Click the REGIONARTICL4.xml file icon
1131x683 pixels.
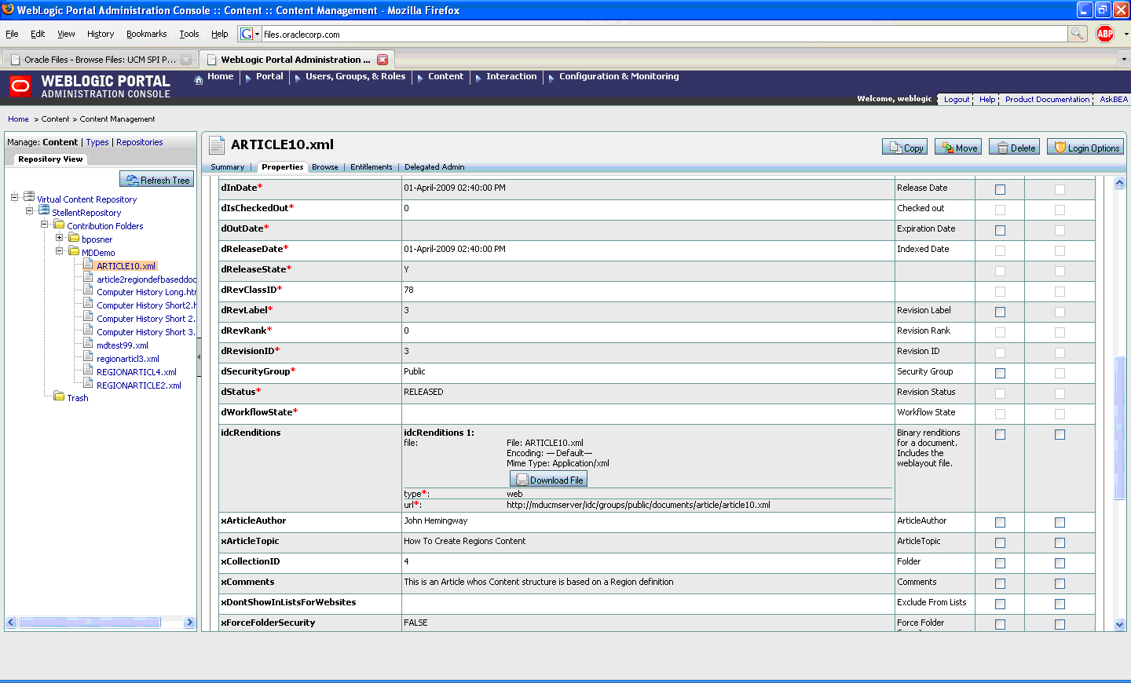click(89, 371)
